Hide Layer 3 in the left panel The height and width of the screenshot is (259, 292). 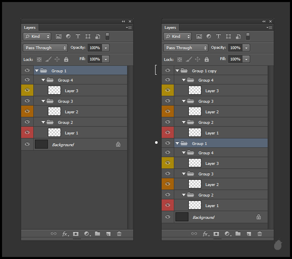[x=27, y=91]
